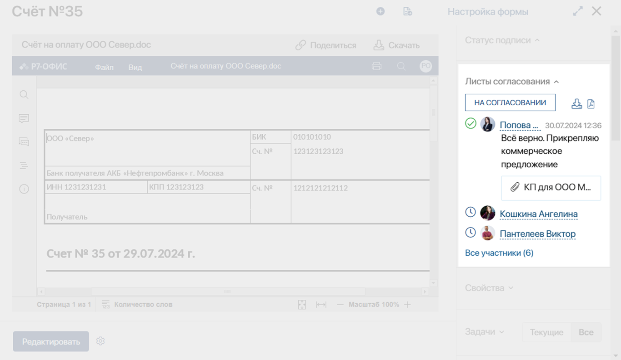Viewport: 621px width, 360px height.
Task: Show Все участники (6) of the approval
Action: pos(499,253)
